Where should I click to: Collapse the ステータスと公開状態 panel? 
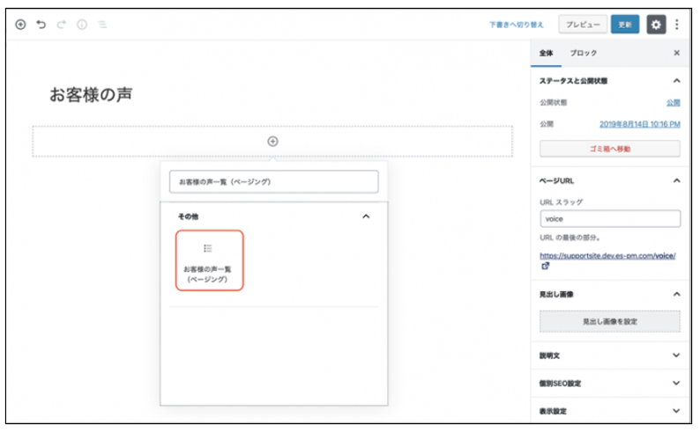[x=676, y=81]
